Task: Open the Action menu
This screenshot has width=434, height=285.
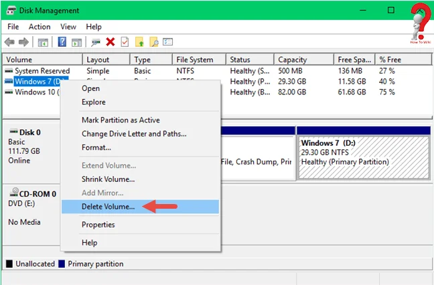Action: pos(40,27)
